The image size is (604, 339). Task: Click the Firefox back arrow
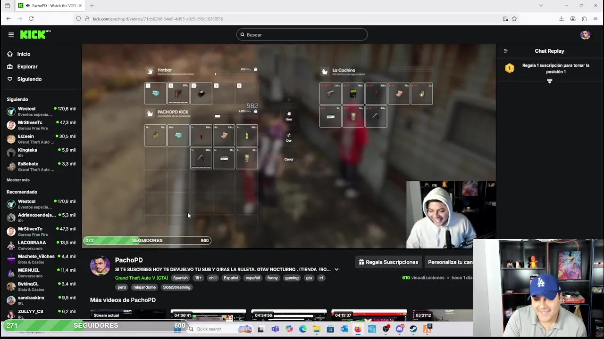[8, 19]
